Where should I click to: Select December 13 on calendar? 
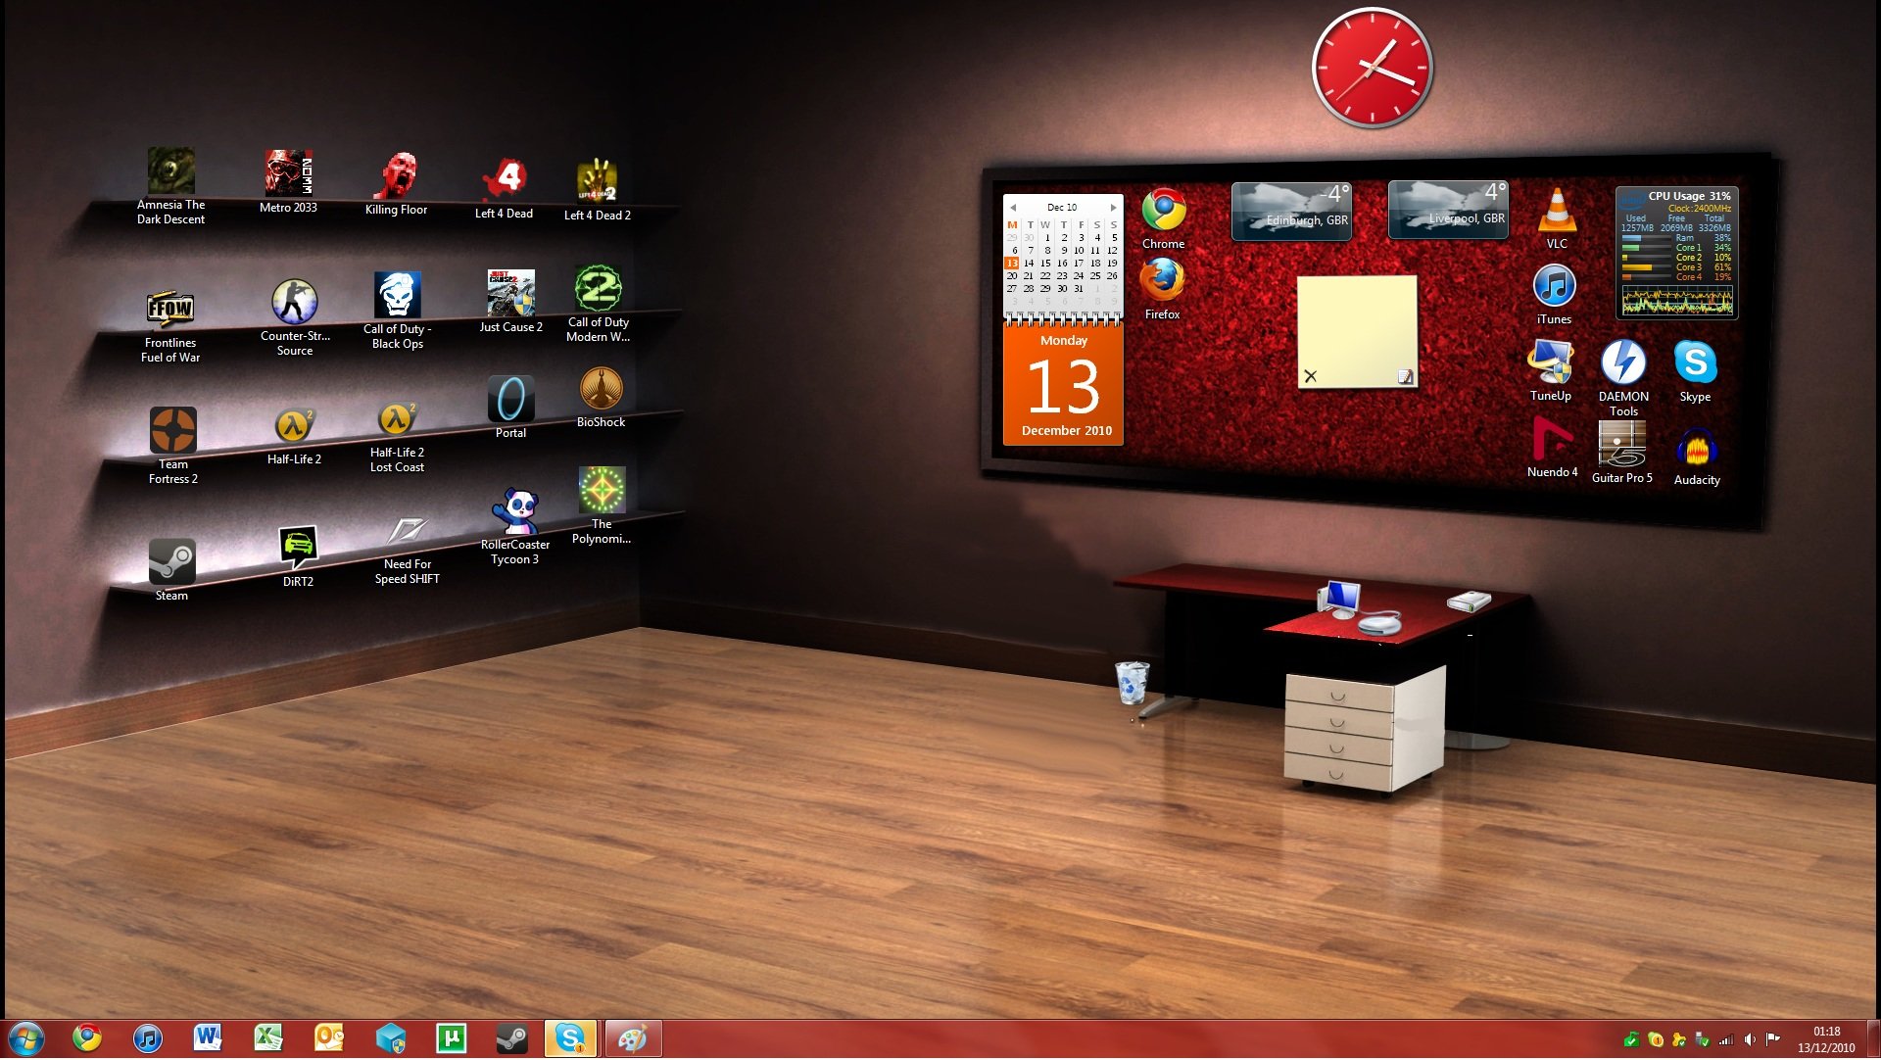coord(1010,264)
